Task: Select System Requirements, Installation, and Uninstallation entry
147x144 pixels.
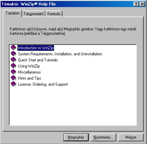Action: click(60, 54)
